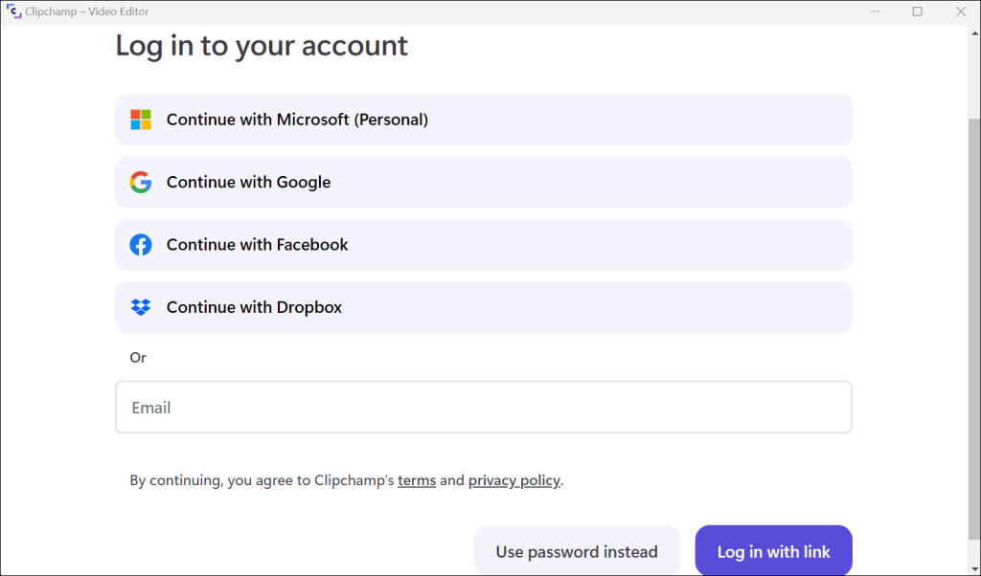Open Clipchamp's terms link

(x=417, y=480)
